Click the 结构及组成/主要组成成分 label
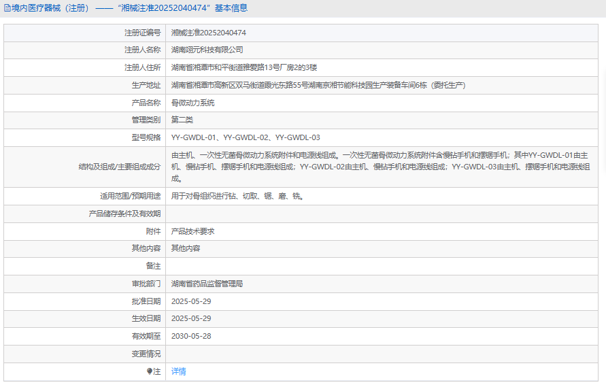The image size is (606, 387). [120, 167]
